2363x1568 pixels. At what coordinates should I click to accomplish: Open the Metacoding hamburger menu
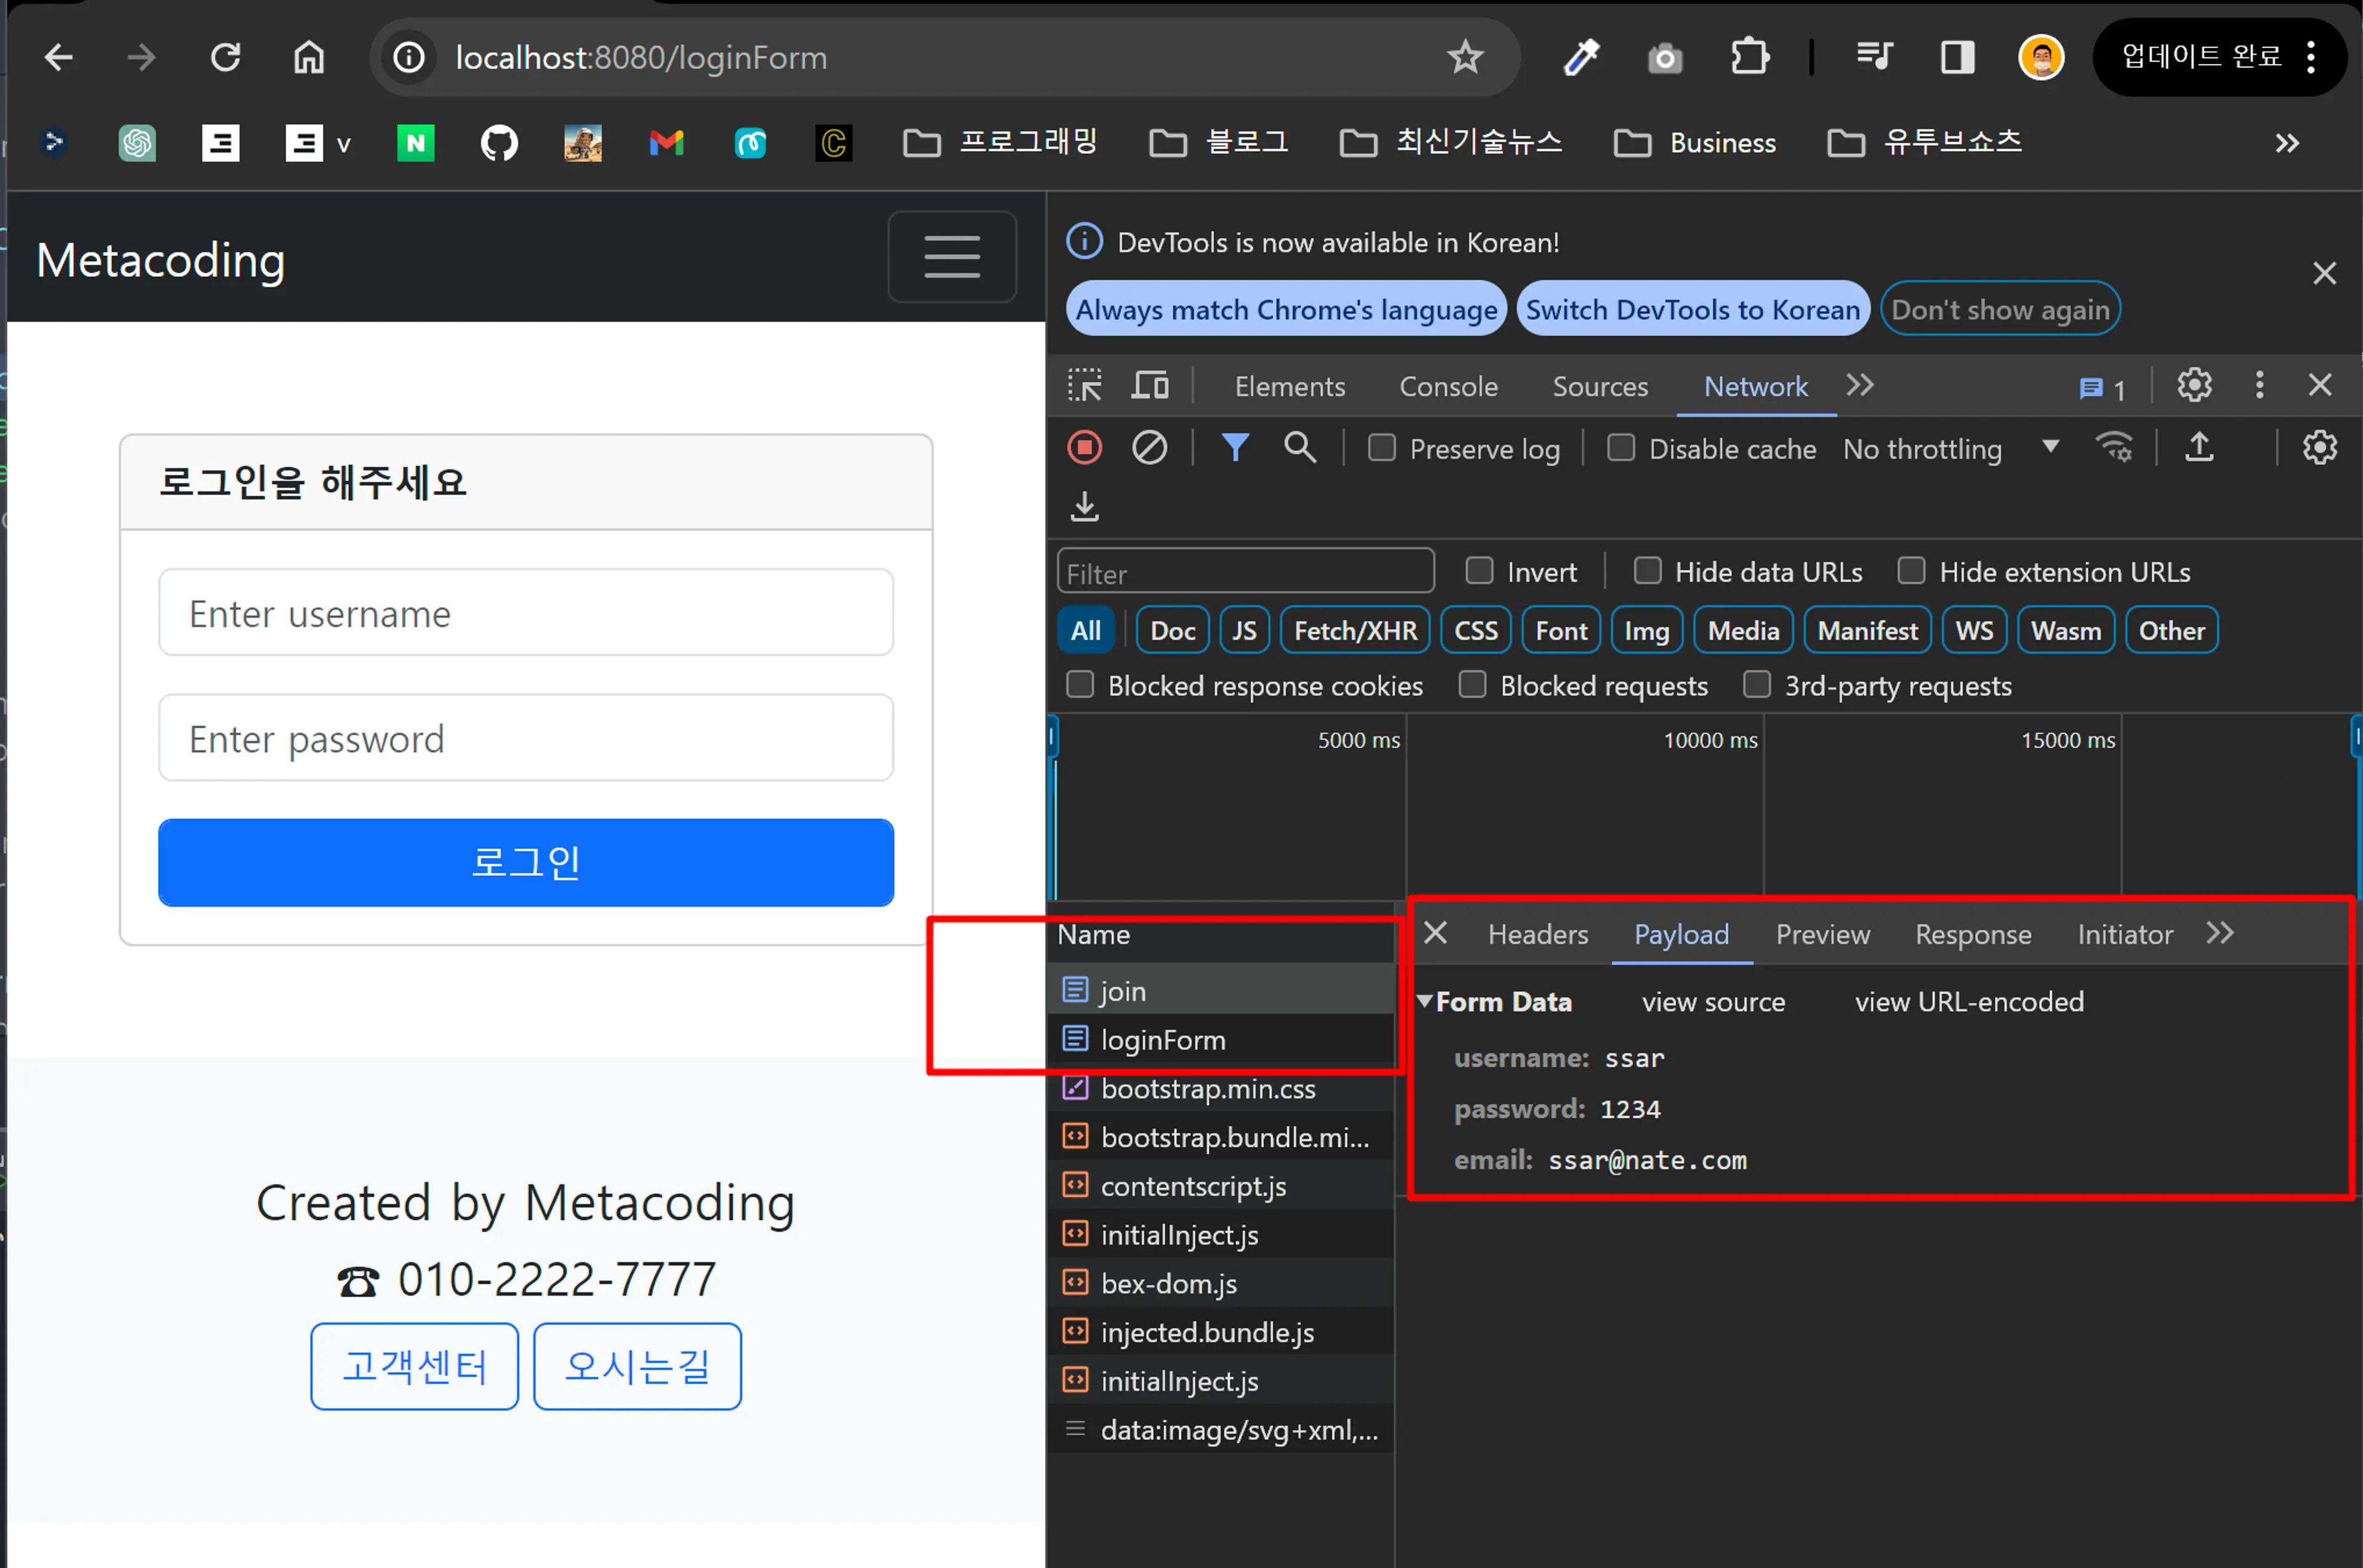(x=951, y=257)
